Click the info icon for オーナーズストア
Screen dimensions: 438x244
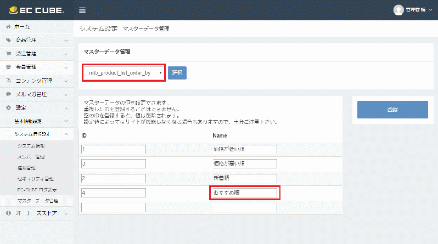point(8,213)
